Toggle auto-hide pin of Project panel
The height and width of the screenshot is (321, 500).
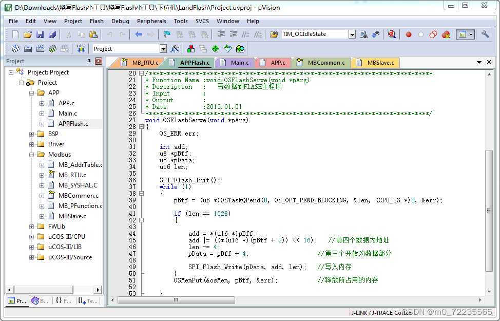pos(89,61)
